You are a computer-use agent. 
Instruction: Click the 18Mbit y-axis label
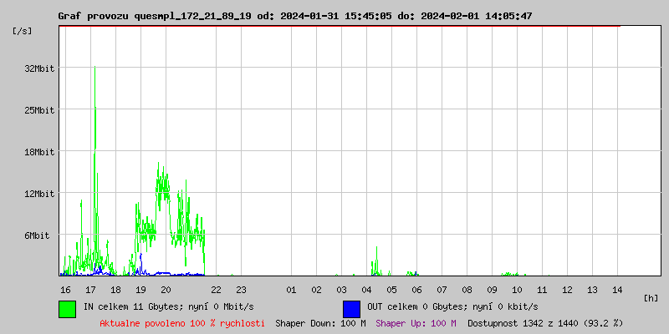pos(39,152)
